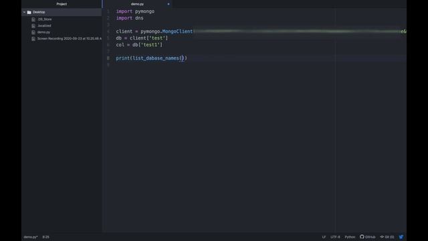Click line number 4 in the gutter
The image size is (428, 241).
[x=108, y=31]
